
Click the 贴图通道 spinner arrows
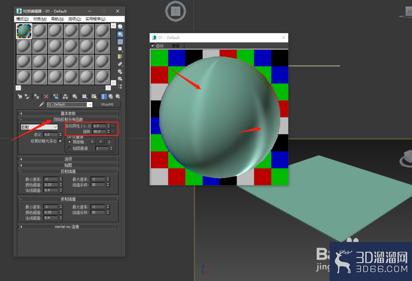[x=111, y=148]
